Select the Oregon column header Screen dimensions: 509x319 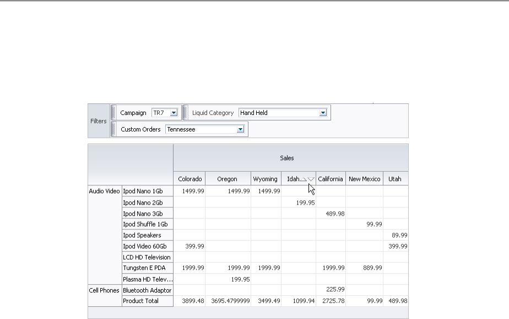pos(228,179)
